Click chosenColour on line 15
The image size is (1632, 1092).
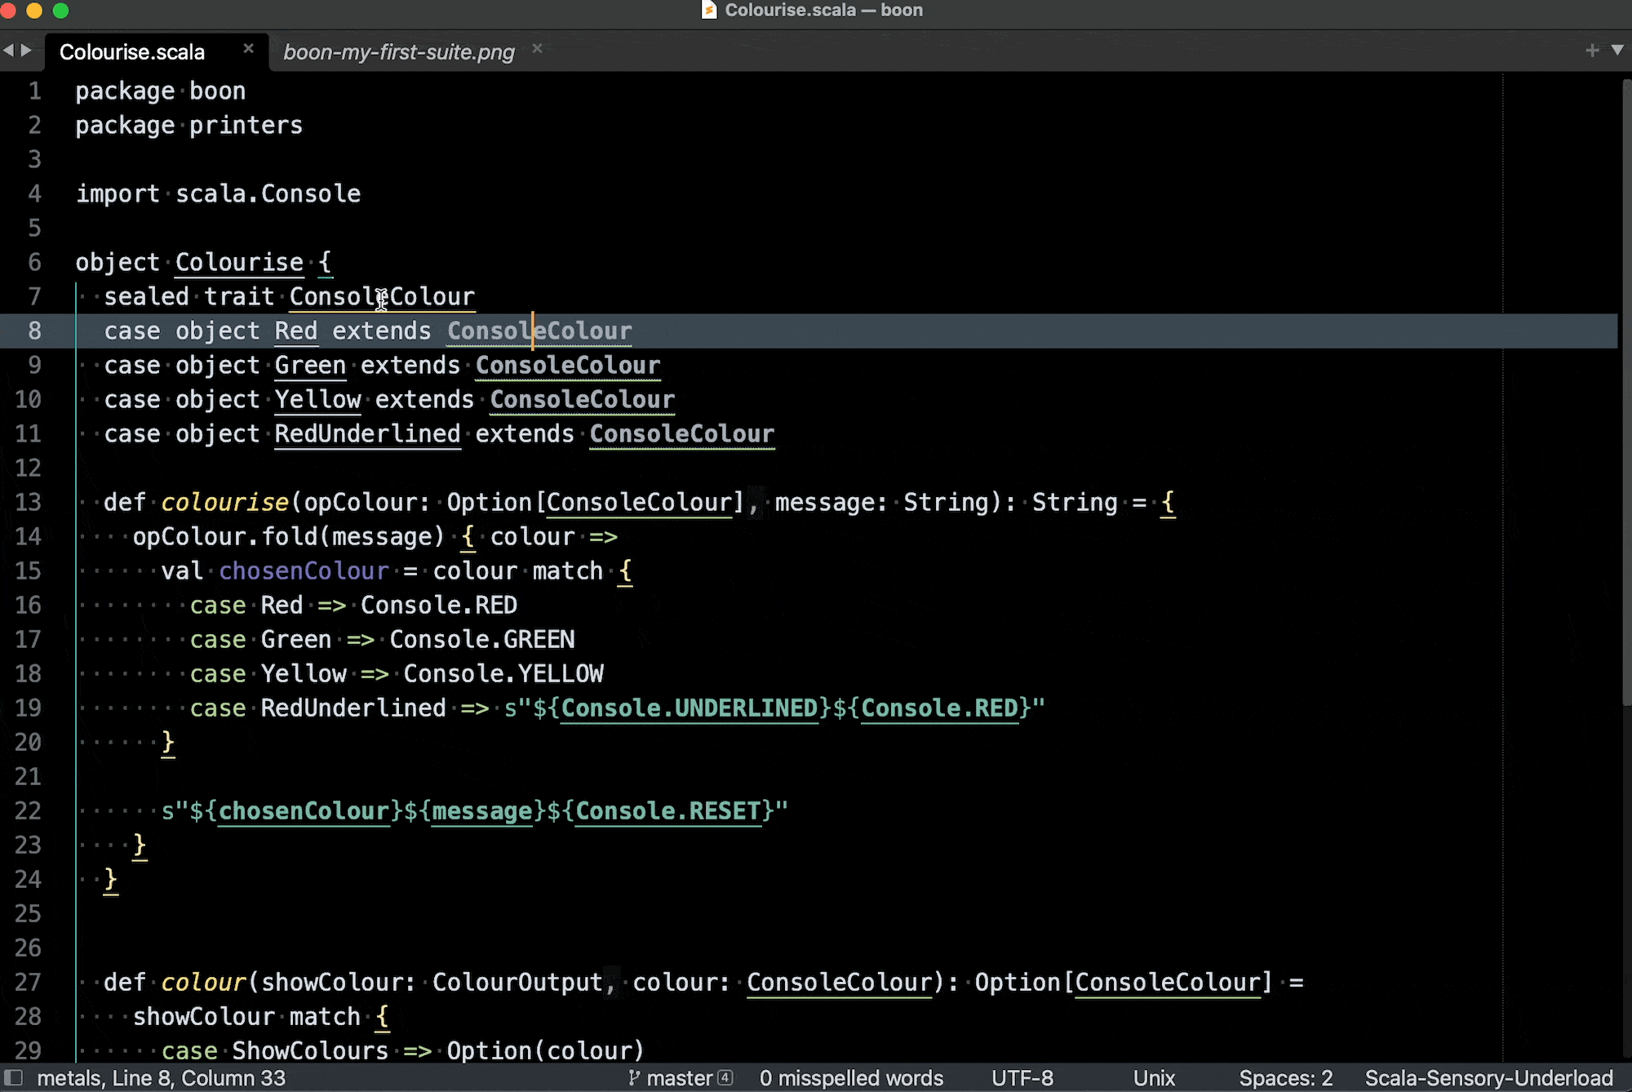click(304, 570)
